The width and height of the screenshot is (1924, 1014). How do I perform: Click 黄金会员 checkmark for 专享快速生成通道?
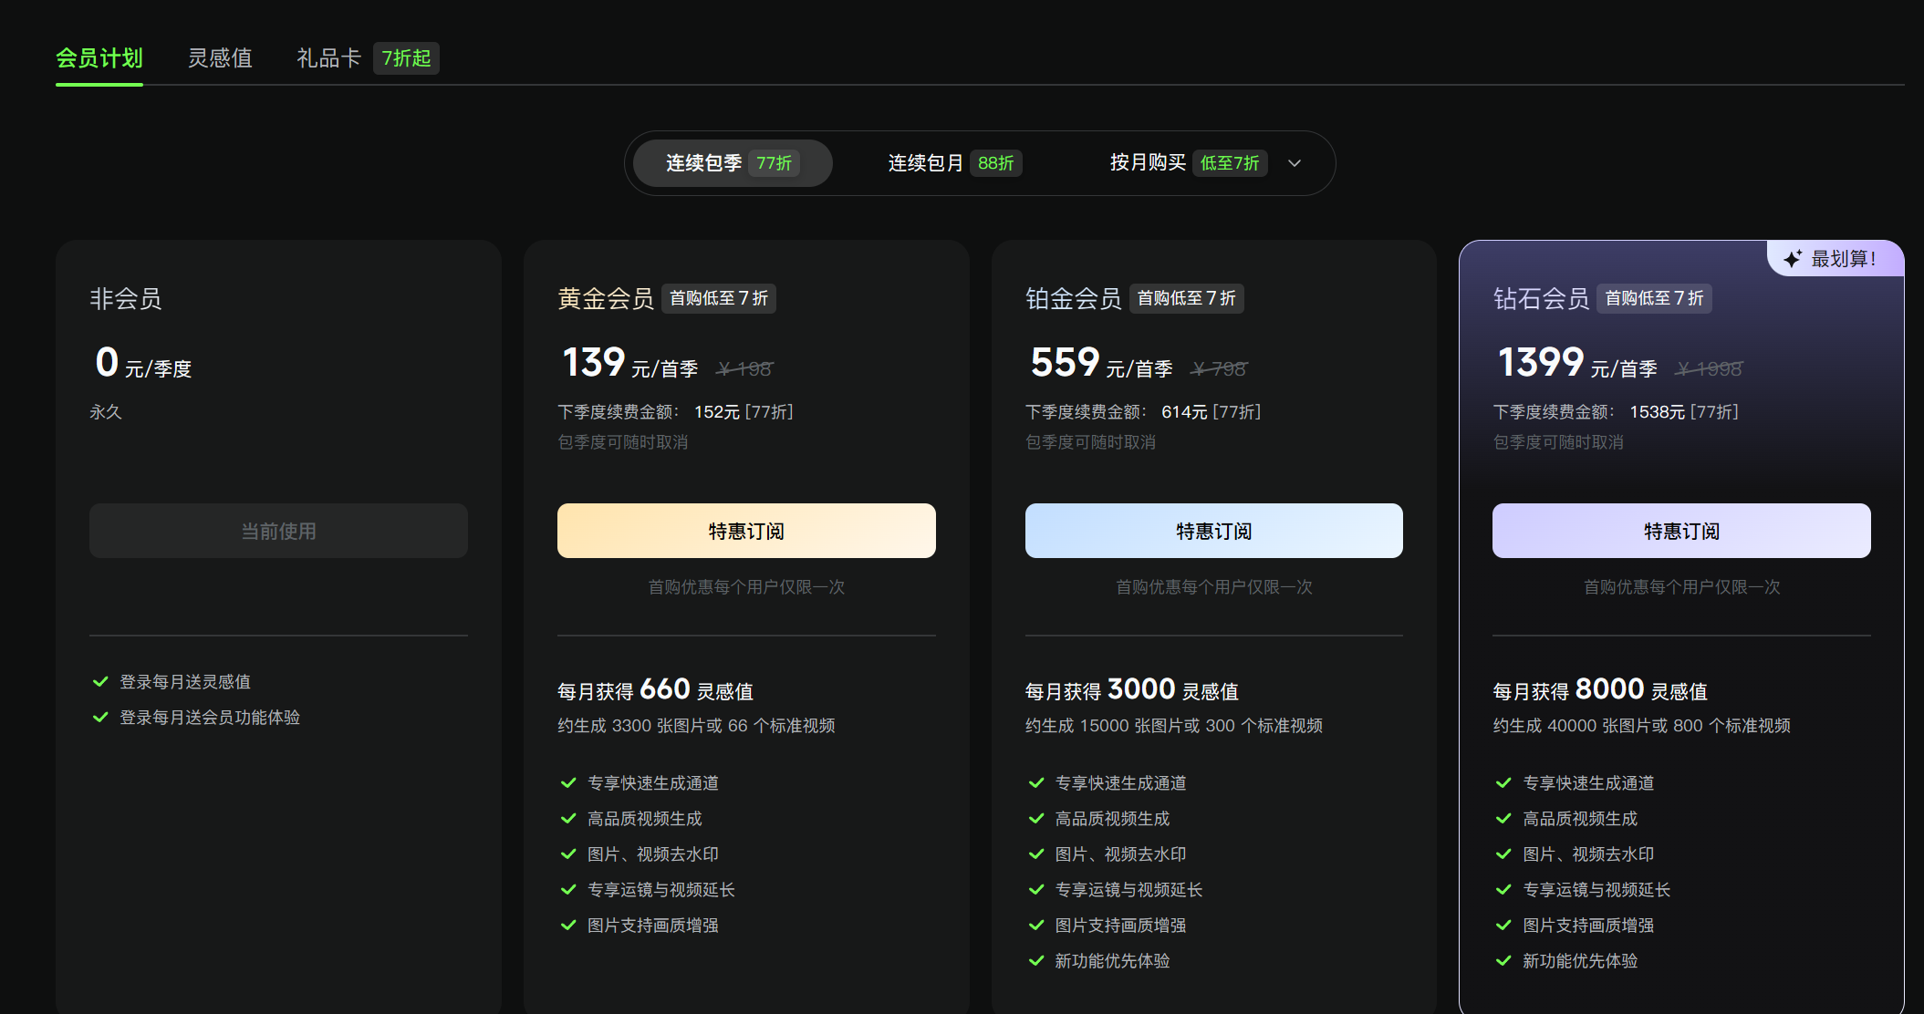pos(568,782)
